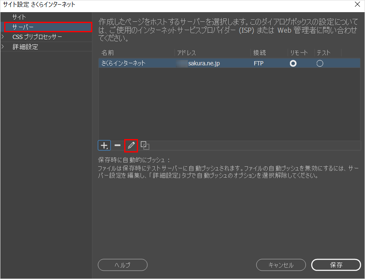Select the Remote radio button for さくらインターネット
This screenshot has width=365, height=279.
(293, 63)
